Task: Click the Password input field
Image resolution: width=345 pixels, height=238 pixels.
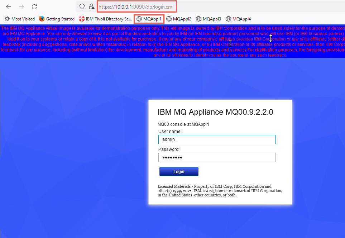Action: pos(217,157)
